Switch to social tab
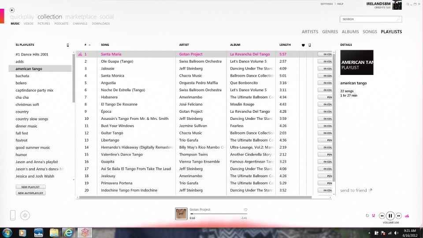 (x=107, y=17)
